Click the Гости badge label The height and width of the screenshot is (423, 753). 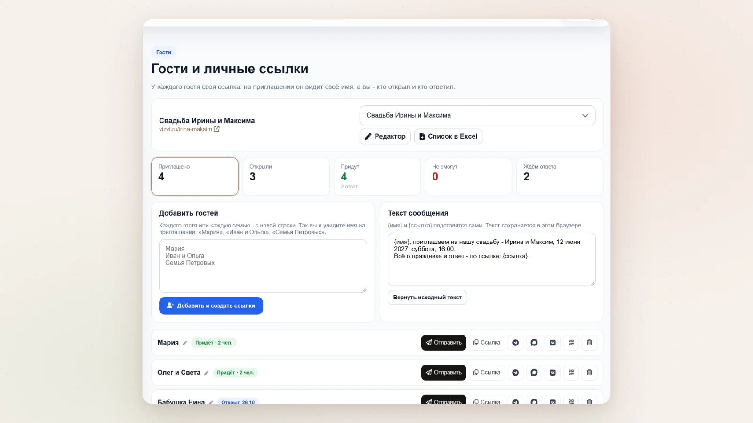pyautogui.click(x=164, y=52)
